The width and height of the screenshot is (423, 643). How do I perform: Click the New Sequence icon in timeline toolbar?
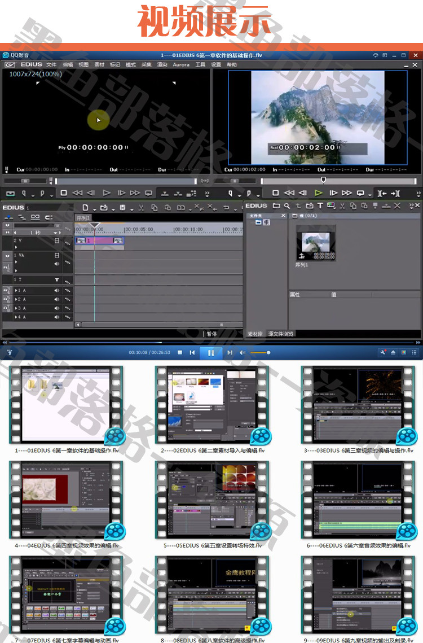click(x=85, y=208)
